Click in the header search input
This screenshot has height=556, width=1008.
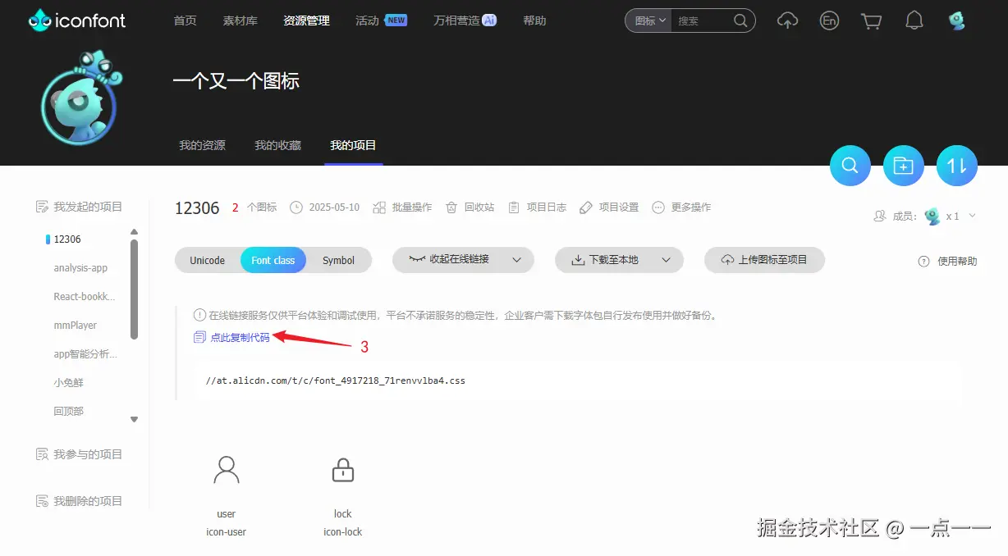(x=700, y=21)
